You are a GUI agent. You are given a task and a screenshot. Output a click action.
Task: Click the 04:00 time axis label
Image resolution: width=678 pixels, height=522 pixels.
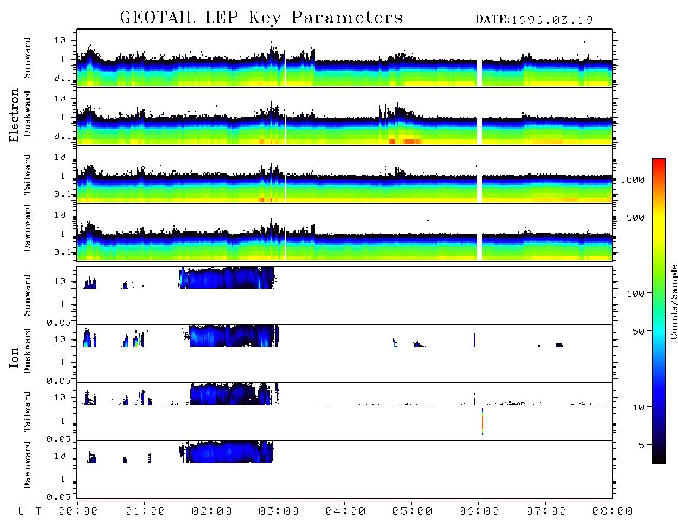tap(346, 511)
